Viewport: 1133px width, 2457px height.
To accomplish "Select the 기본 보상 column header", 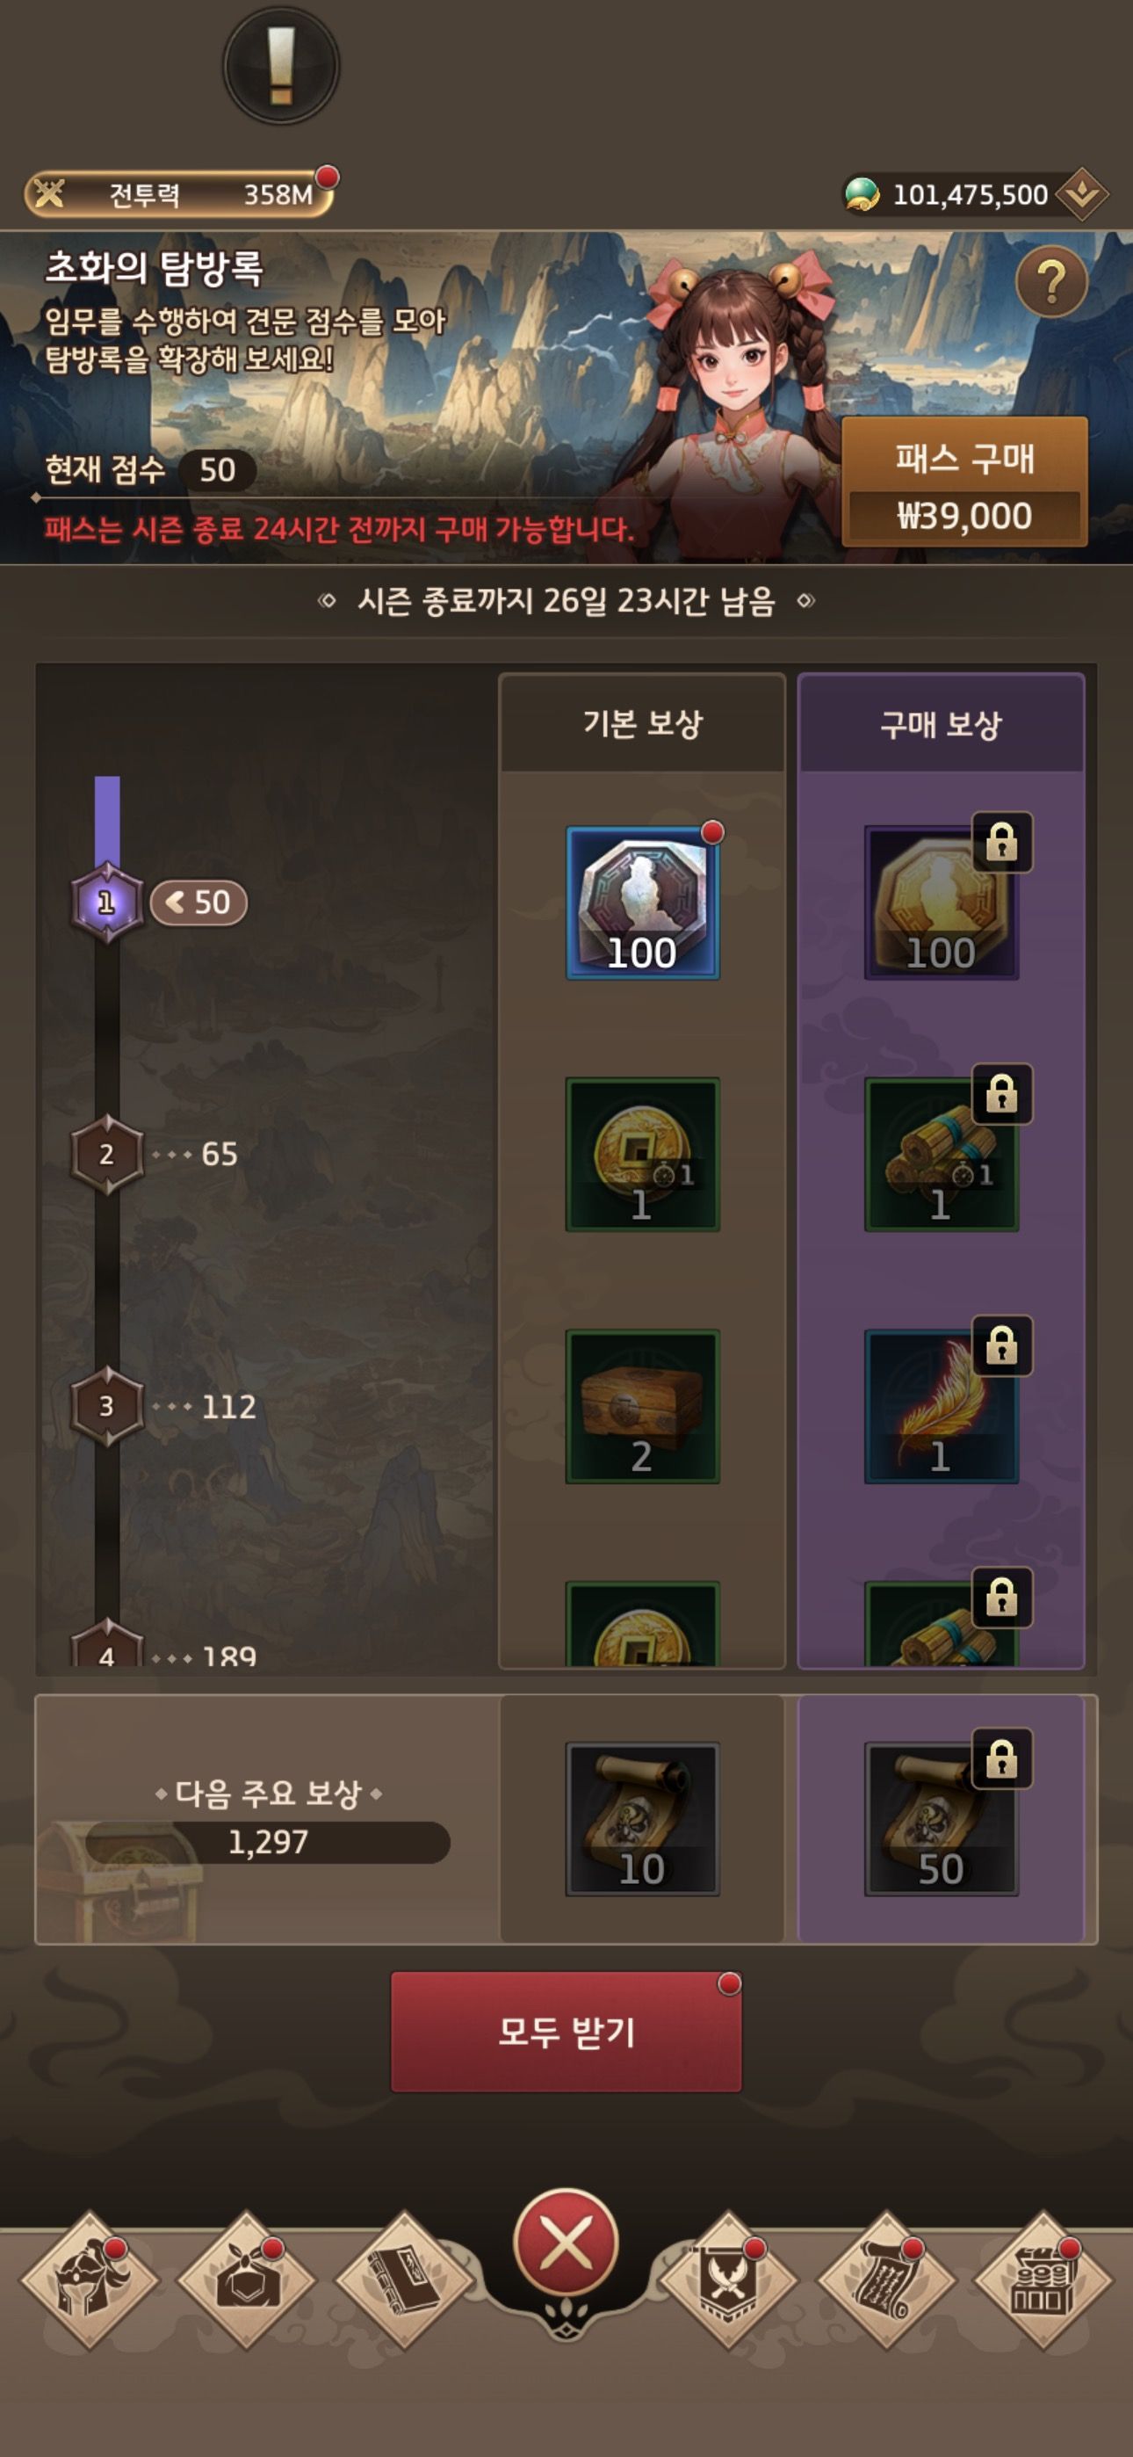I will (x=642, y=723).
